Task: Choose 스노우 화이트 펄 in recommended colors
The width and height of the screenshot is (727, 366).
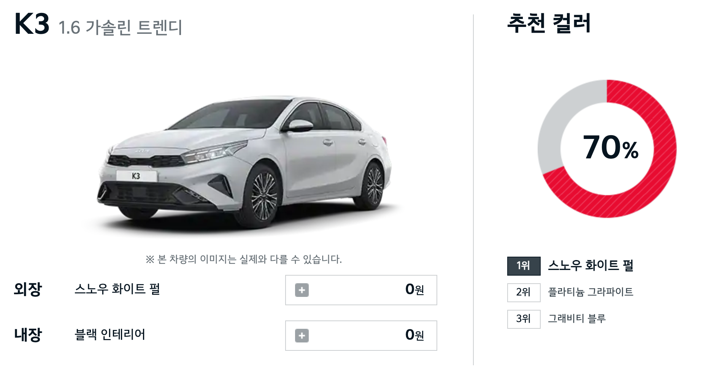Action: (590, 265)
